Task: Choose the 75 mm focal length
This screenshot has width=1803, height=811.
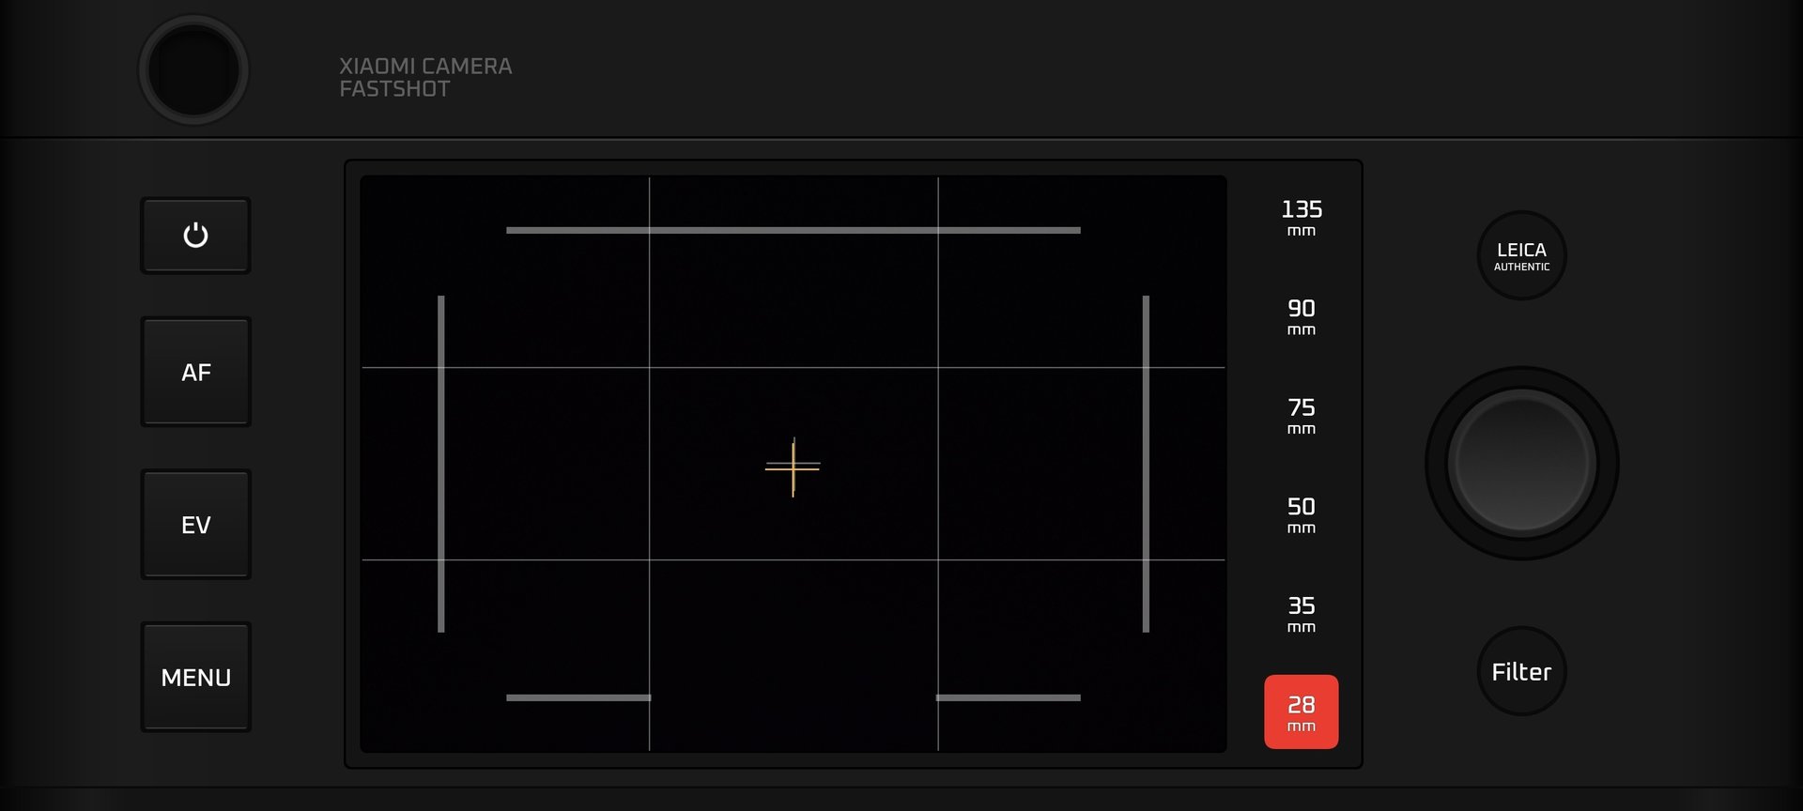Action: tap(1301, 415)
